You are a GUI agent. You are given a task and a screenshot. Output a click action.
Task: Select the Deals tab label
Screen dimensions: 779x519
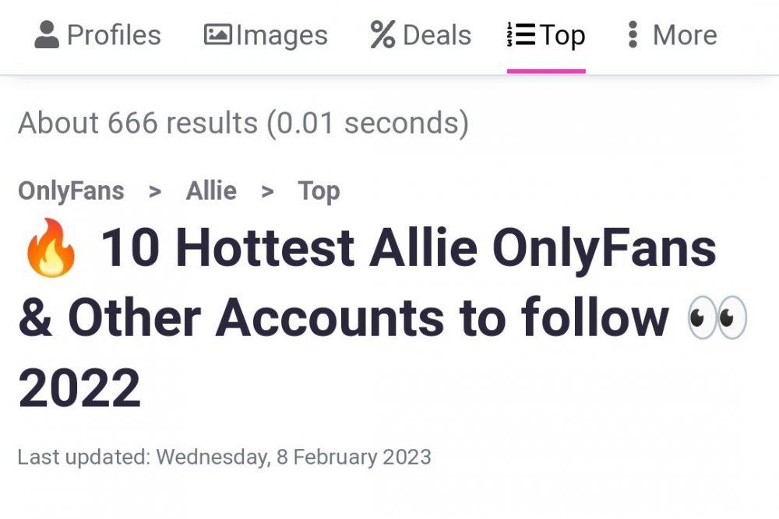click(437, 35)
